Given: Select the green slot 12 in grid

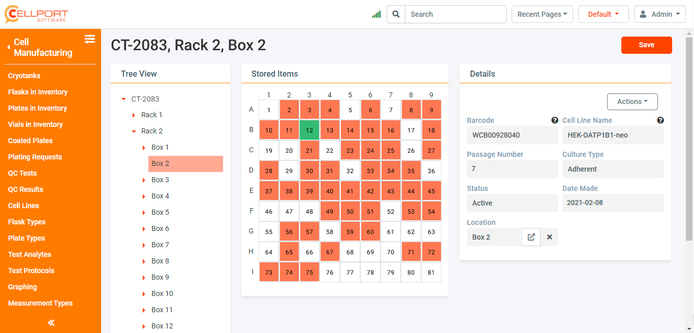Looking at the screenshot, I should [x=309, y=130].
